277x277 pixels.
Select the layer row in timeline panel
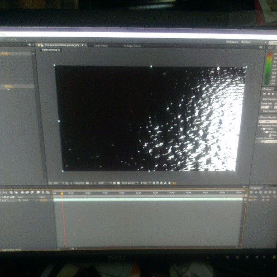[x=27, y=200]
